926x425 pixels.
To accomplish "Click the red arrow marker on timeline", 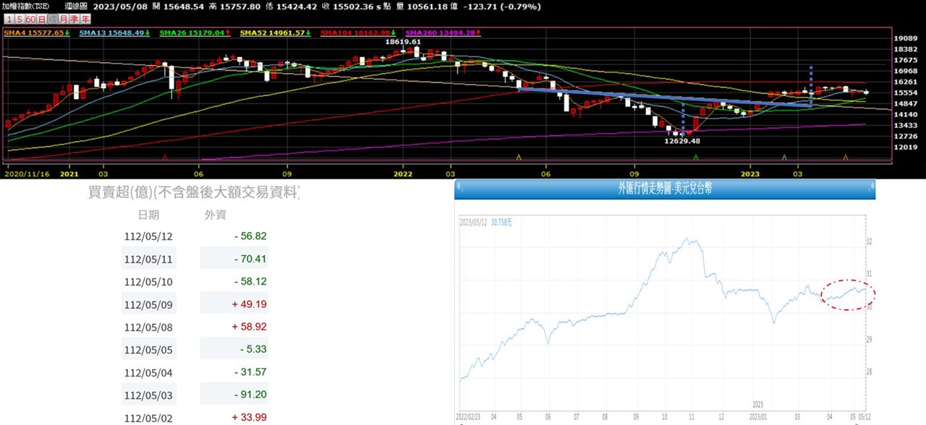I will pyautogui.click(x=166, y=156).
